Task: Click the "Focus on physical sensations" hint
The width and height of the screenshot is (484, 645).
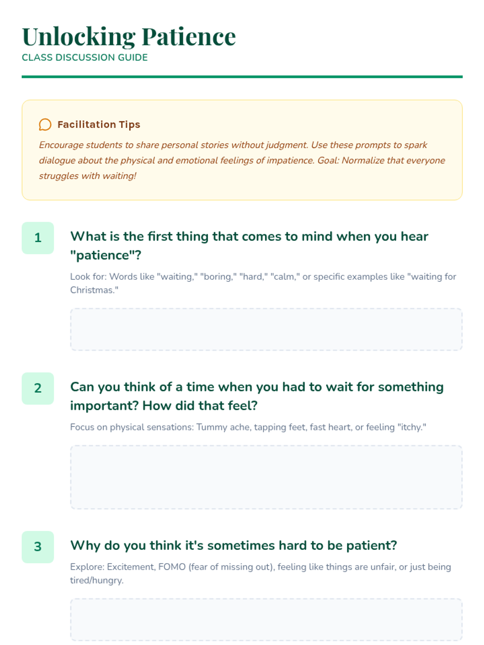Action: pyautogui.click(x=248, y=427)
